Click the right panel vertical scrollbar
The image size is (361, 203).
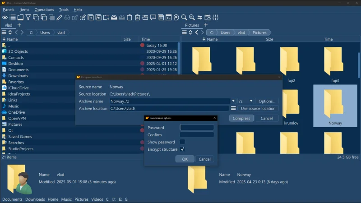click(x=359, y=65)
